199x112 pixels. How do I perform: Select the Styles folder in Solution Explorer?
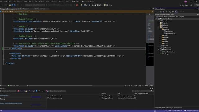tap(166, 44)
